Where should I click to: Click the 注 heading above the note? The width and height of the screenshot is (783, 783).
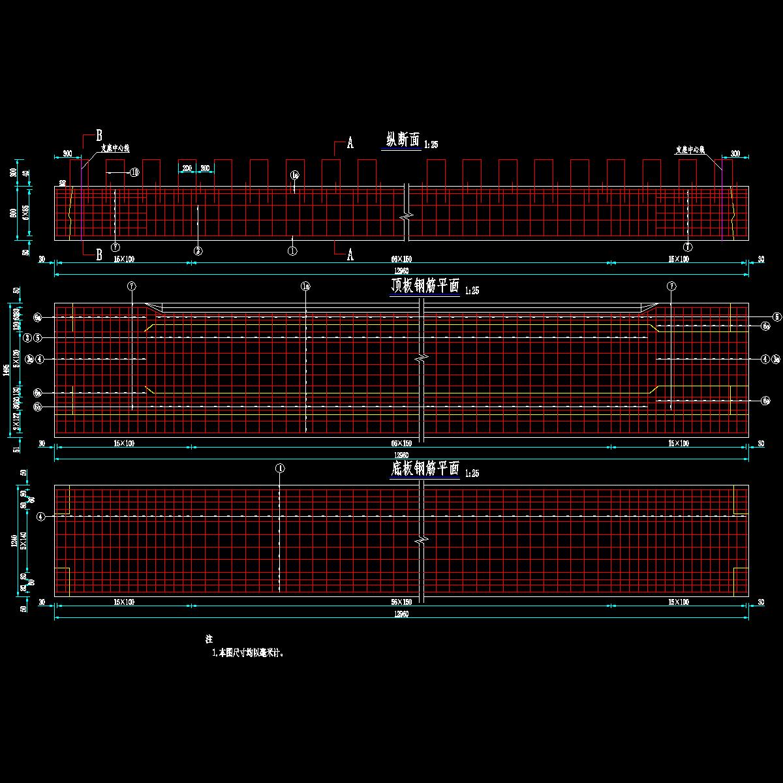pos(209,639)
